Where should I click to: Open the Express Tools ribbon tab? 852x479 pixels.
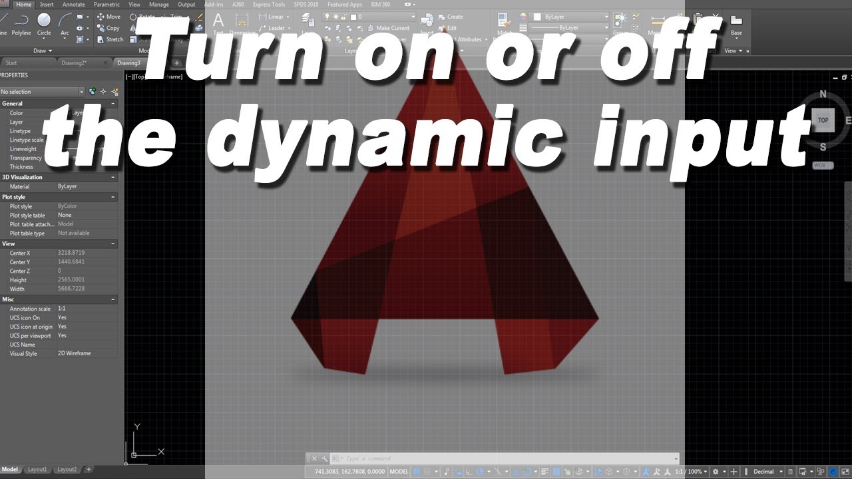point(268,5)
